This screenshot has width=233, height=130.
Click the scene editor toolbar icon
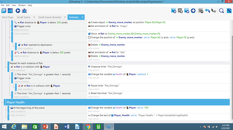tap(10, 11)
